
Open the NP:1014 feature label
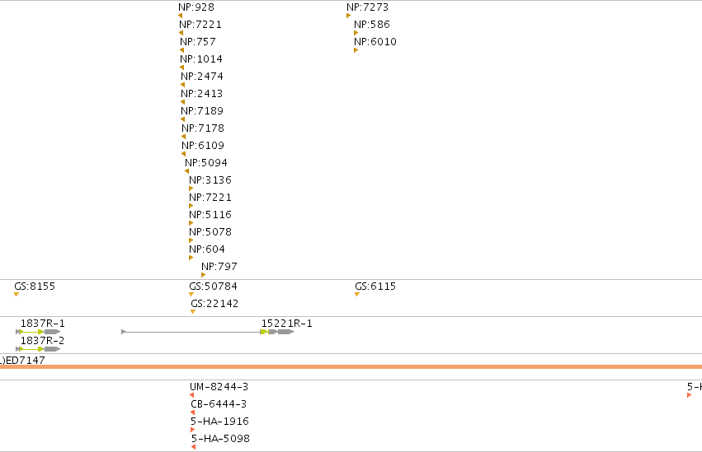click(x=201, y=59)
